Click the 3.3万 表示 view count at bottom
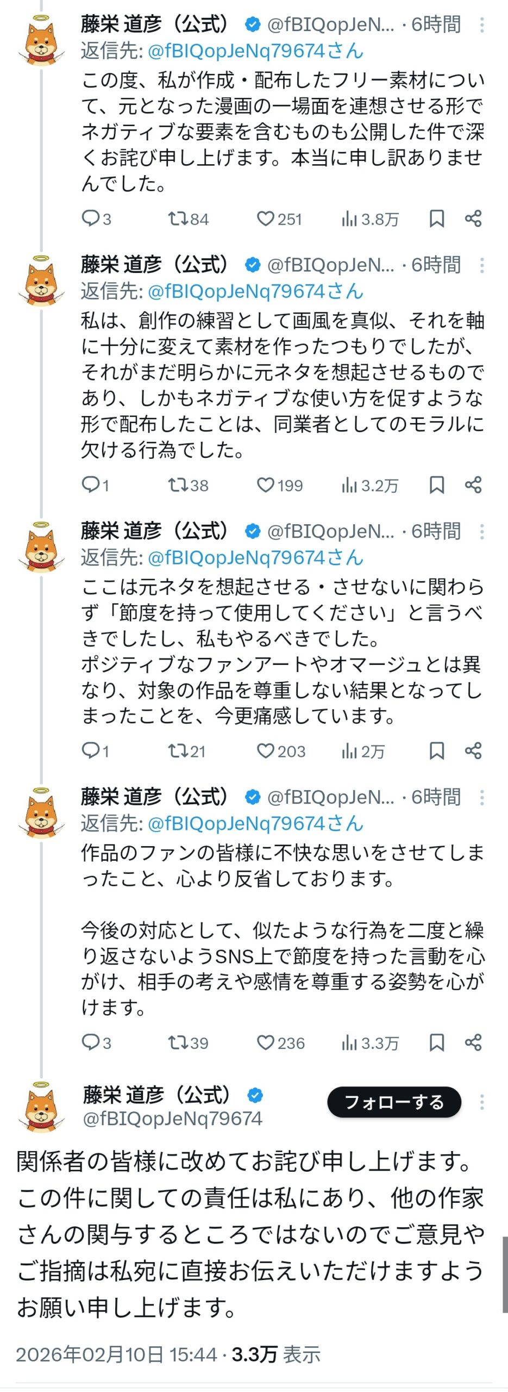508x1392 pixels. pos(276,1354)
